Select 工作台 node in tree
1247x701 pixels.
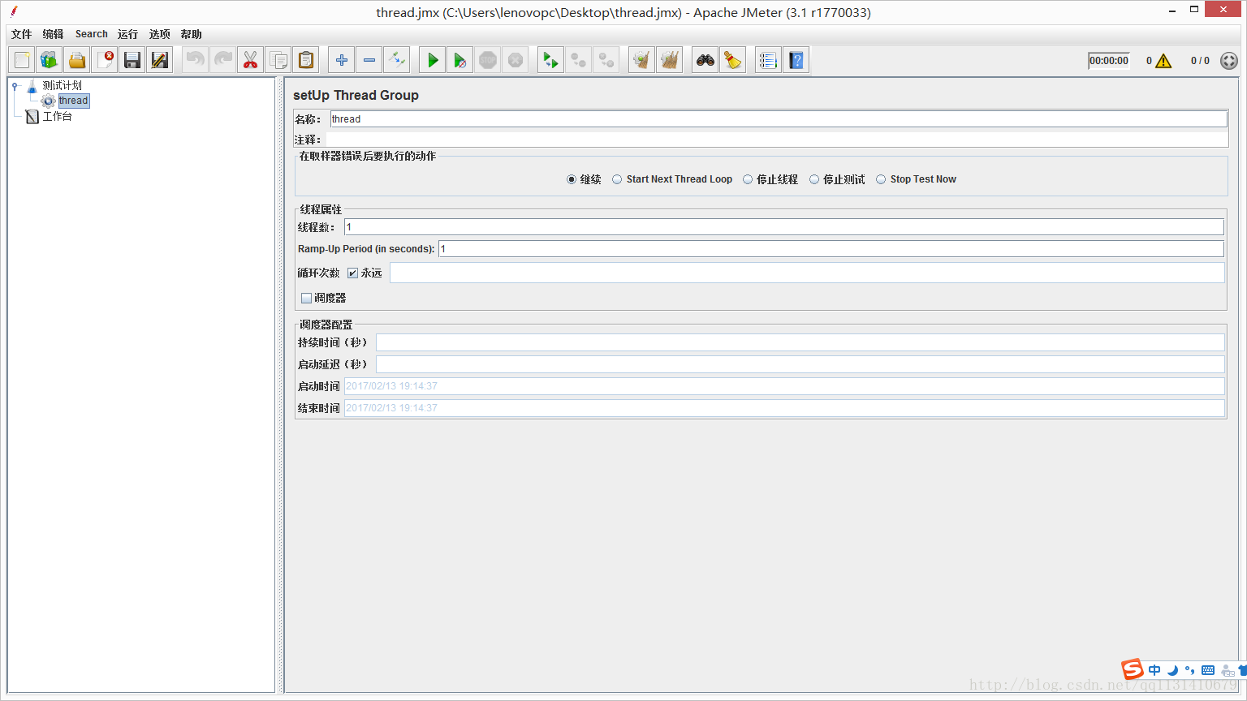(57, 117)
